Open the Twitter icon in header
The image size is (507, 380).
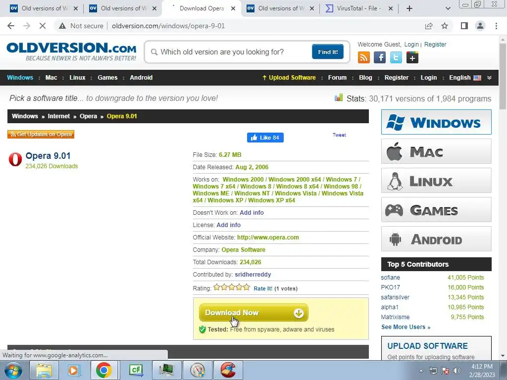[396, 57]
